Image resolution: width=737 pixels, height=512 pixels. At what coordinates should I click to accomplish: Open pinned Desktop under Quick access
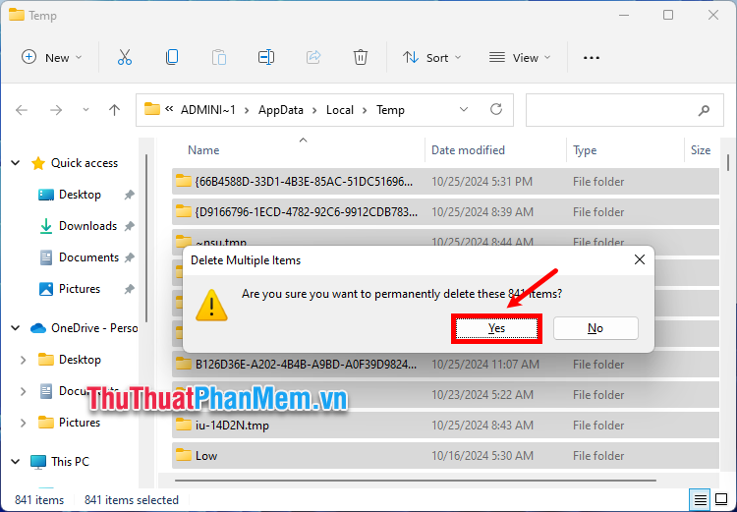click(80, 195)
